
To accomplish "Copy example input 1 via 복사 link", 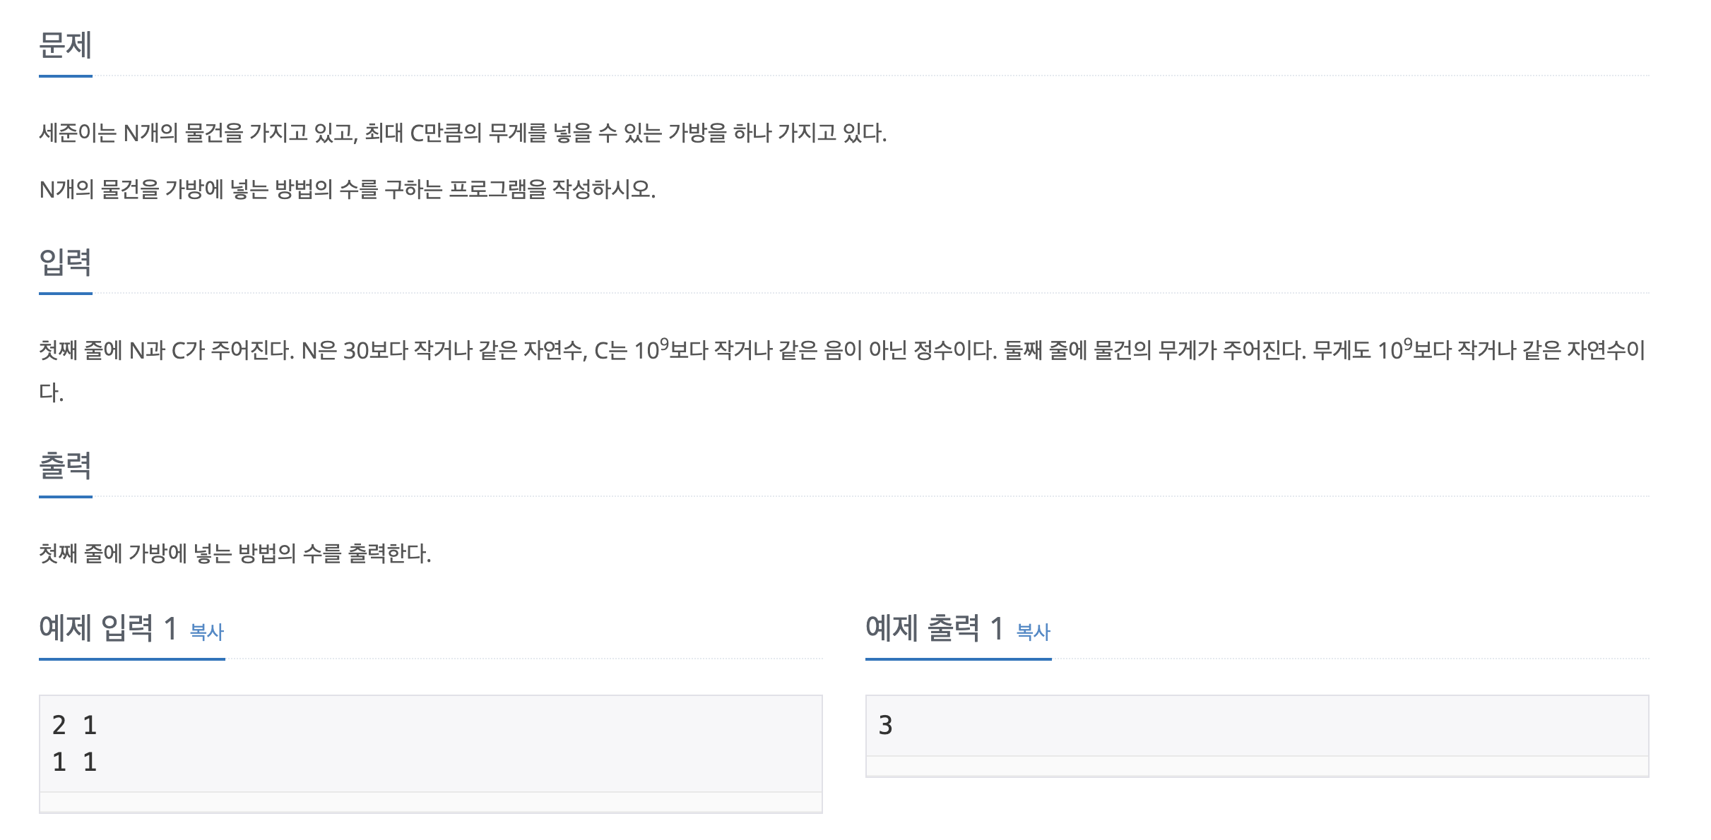I will tap(206, 631).
